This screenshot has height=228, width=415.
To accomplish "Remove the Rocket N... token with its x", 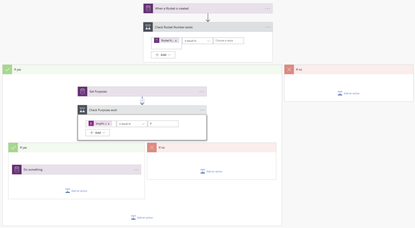I will tap(176, 41).
